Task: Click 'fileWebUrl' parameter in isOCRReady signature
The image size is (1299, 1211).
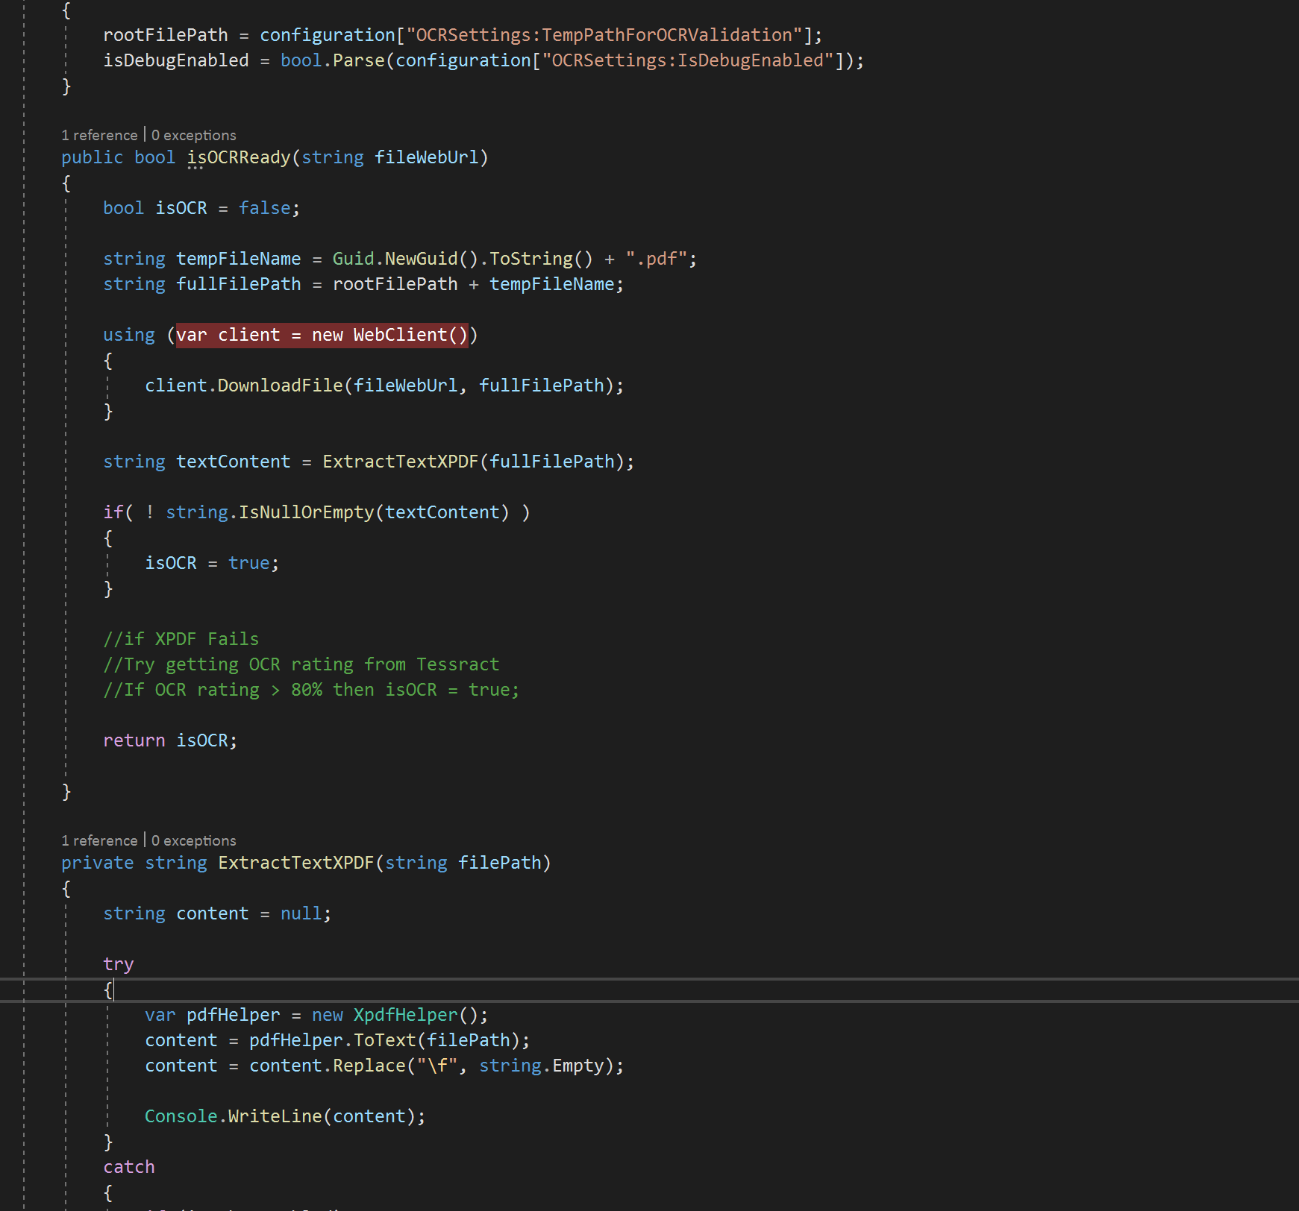Action: [x=426, y=157]
